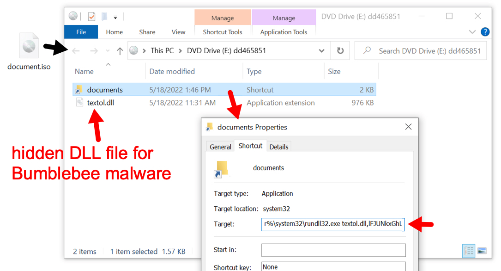Viewport: 501px width, 271px height.
Task: Click the 976 KB size cell
Action: tap(362, 103)
